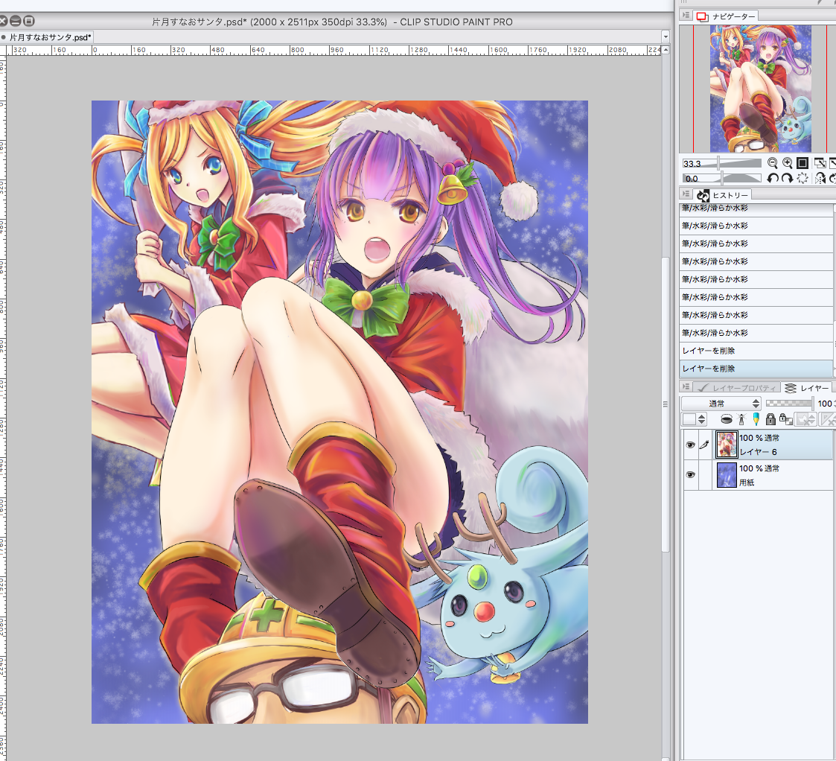Open the 通常 blending mode dropdown

(x=721, y=404)
